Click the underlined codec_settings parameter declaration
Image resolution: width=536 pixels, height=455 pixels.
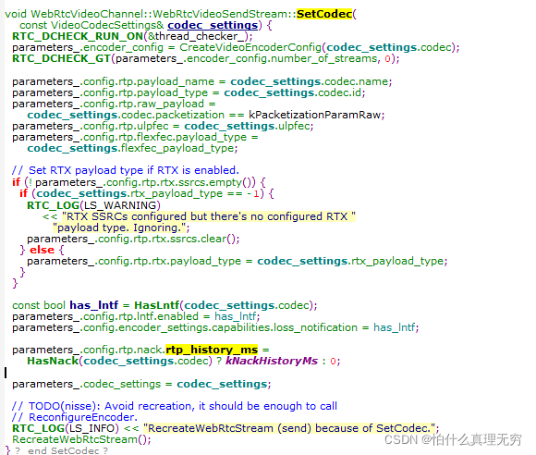(x=213, y=25)
